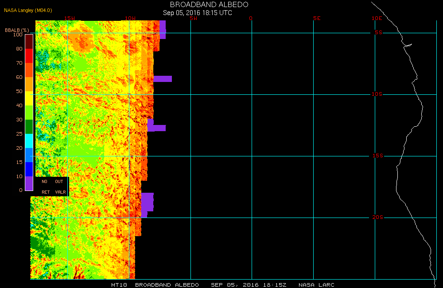Select the Sep 05, 2016 18:15 UTC timestamp
The image size is (443, 288).
(198, 13)
